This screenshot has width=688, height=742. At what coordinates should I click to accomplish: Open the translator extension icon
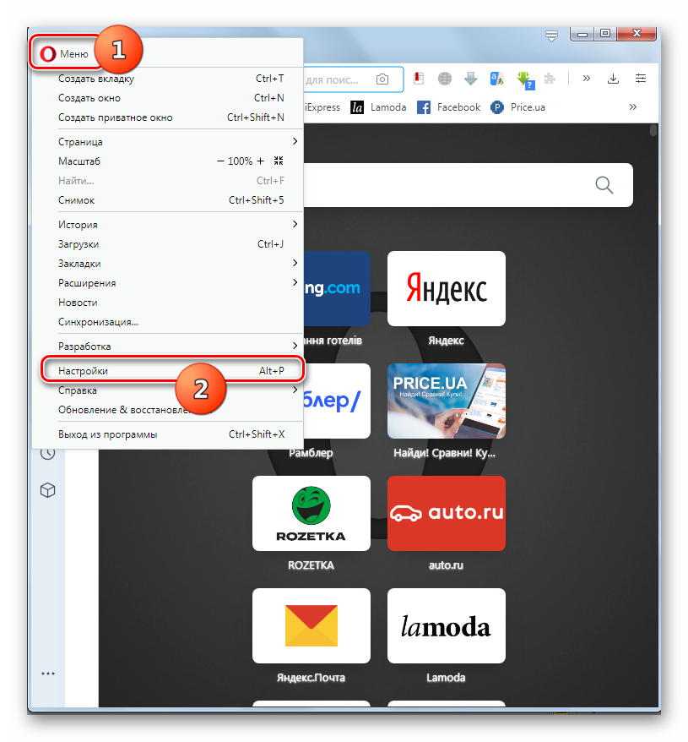(x=496, y=79)
